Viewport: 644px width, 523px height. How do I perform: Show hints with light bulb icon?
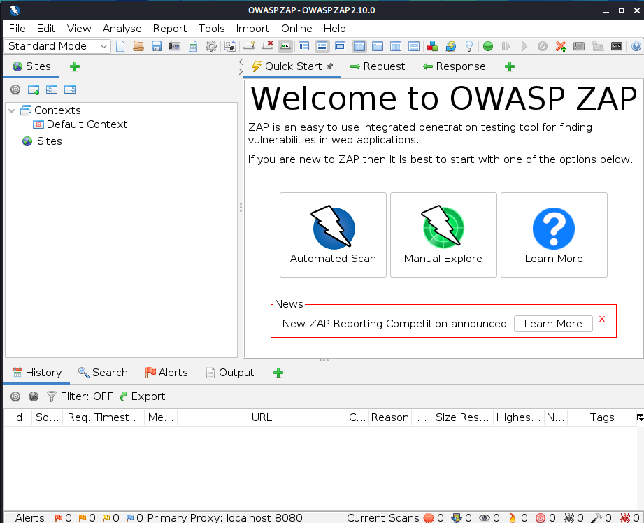[469, 46]
